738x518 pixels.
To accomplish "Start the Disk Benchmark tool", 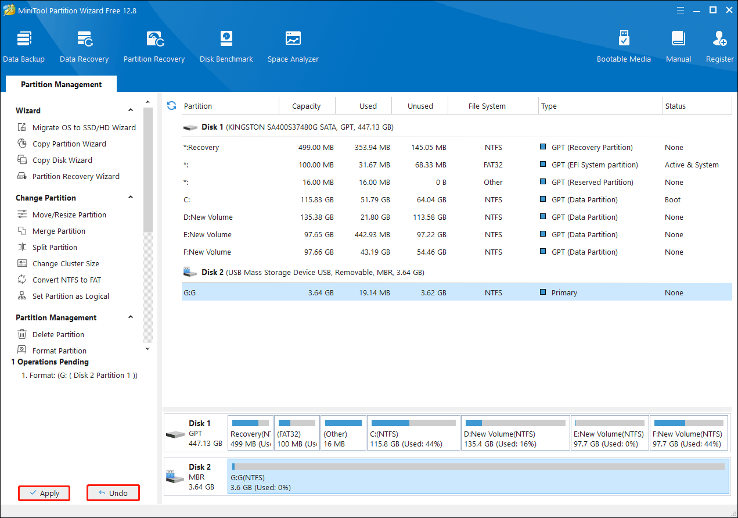I will pyautogui.click(x=226, y=47).
